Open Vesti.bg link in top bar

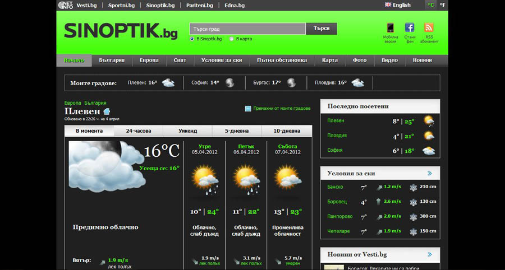(x=87, y=5)
